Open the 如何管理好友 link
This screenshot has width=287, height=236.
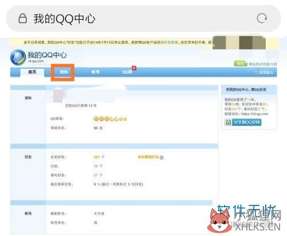(148, 157)
